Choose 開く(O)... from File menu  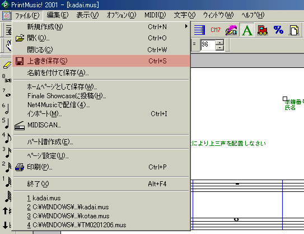[101, 38]
